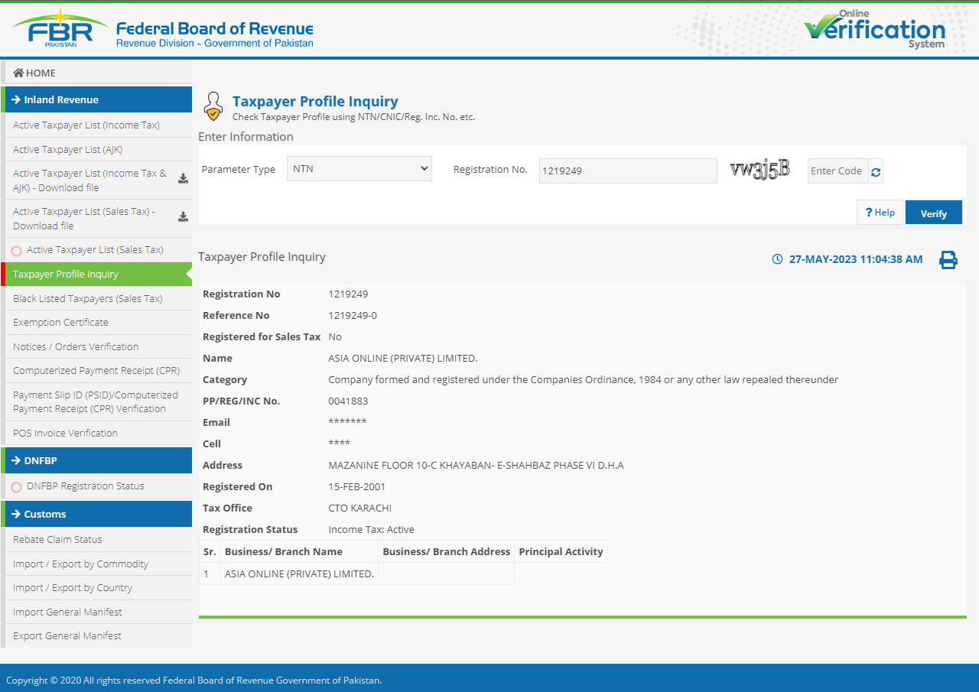Open the Parameter Type dropdown
The image size is (979, 692).
359,168
